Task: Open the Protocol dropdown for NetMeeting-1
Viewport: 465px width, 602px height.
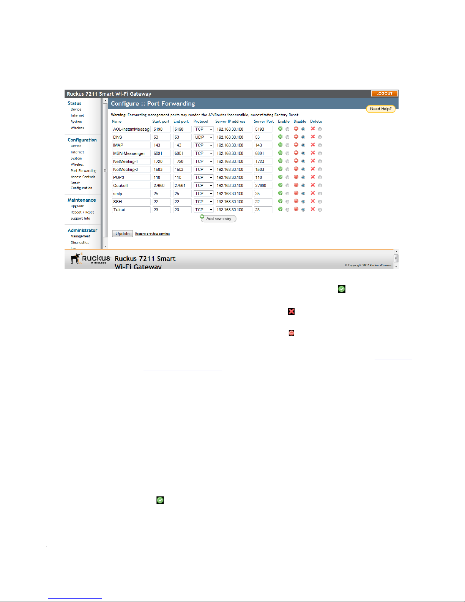Action: tap(204, 161)
